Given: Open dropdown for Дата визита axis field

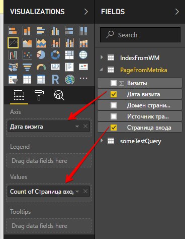Looking at the screenshot, I should click(x=77, y=127).
